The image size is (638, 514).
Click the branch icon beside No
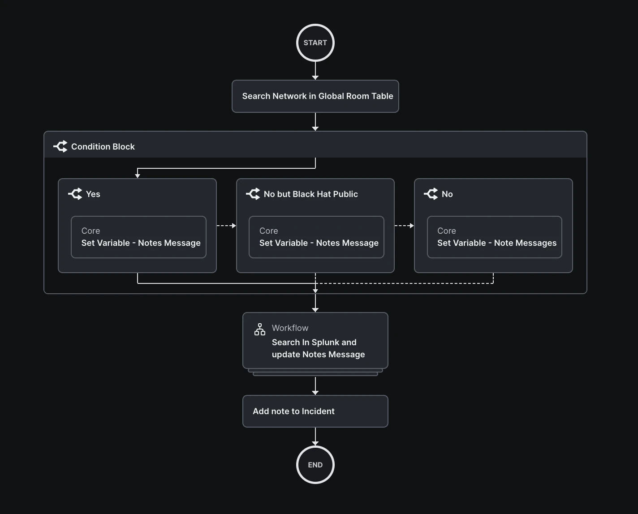[431, 194]
